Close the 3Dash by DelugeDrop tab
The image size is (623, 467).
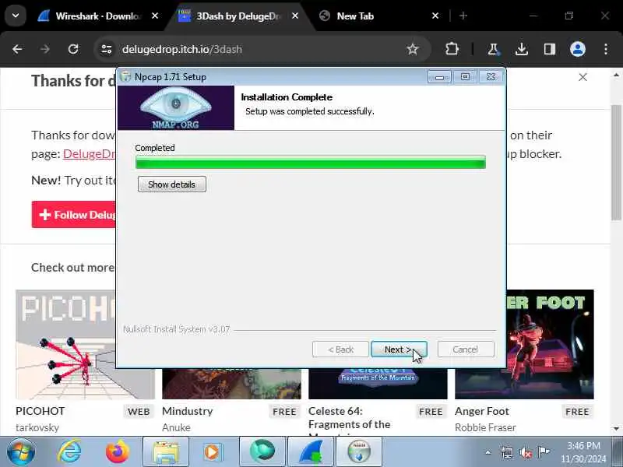(295, 16)
